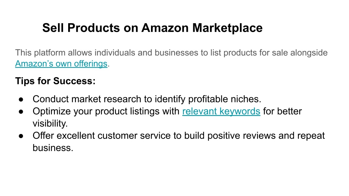349x196 pixels.
Task: Open the "Amazon's own offerings" hyperlink
Action: (61, 64)
